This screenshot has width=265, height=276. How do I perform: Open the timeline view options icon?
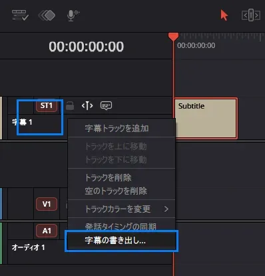pyautogui.click(x=20, y=15)
